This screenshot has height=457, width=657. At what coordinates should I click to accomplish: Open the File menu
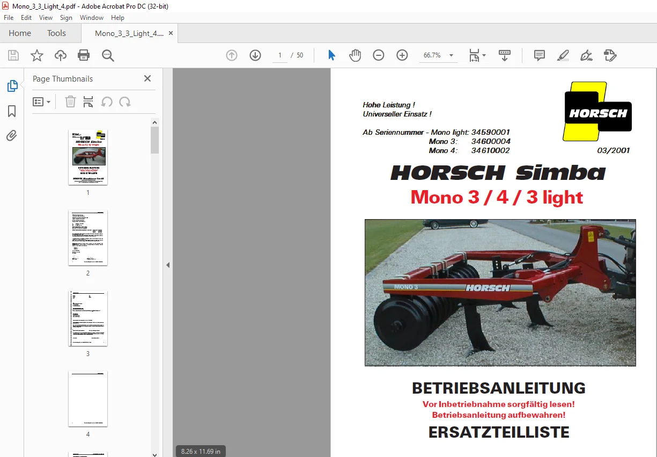click(9, 18)
